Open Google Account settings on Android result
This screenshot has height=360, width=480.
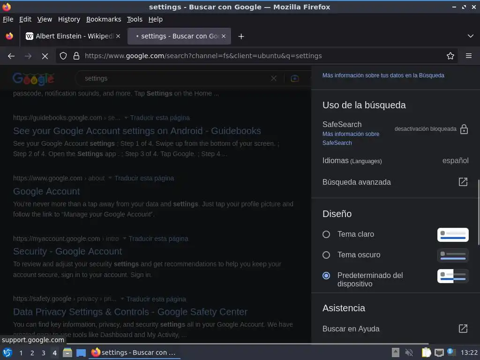pyautogui.click(x=137, y=131)
